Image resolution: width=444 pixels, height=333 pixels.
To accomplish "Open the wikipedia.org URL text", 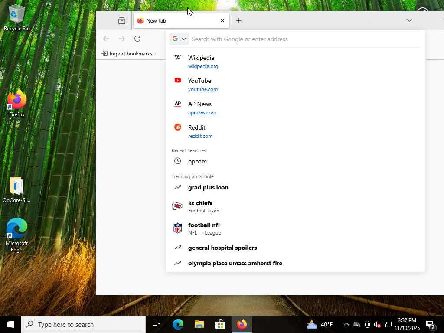I will tap(203, 66).
